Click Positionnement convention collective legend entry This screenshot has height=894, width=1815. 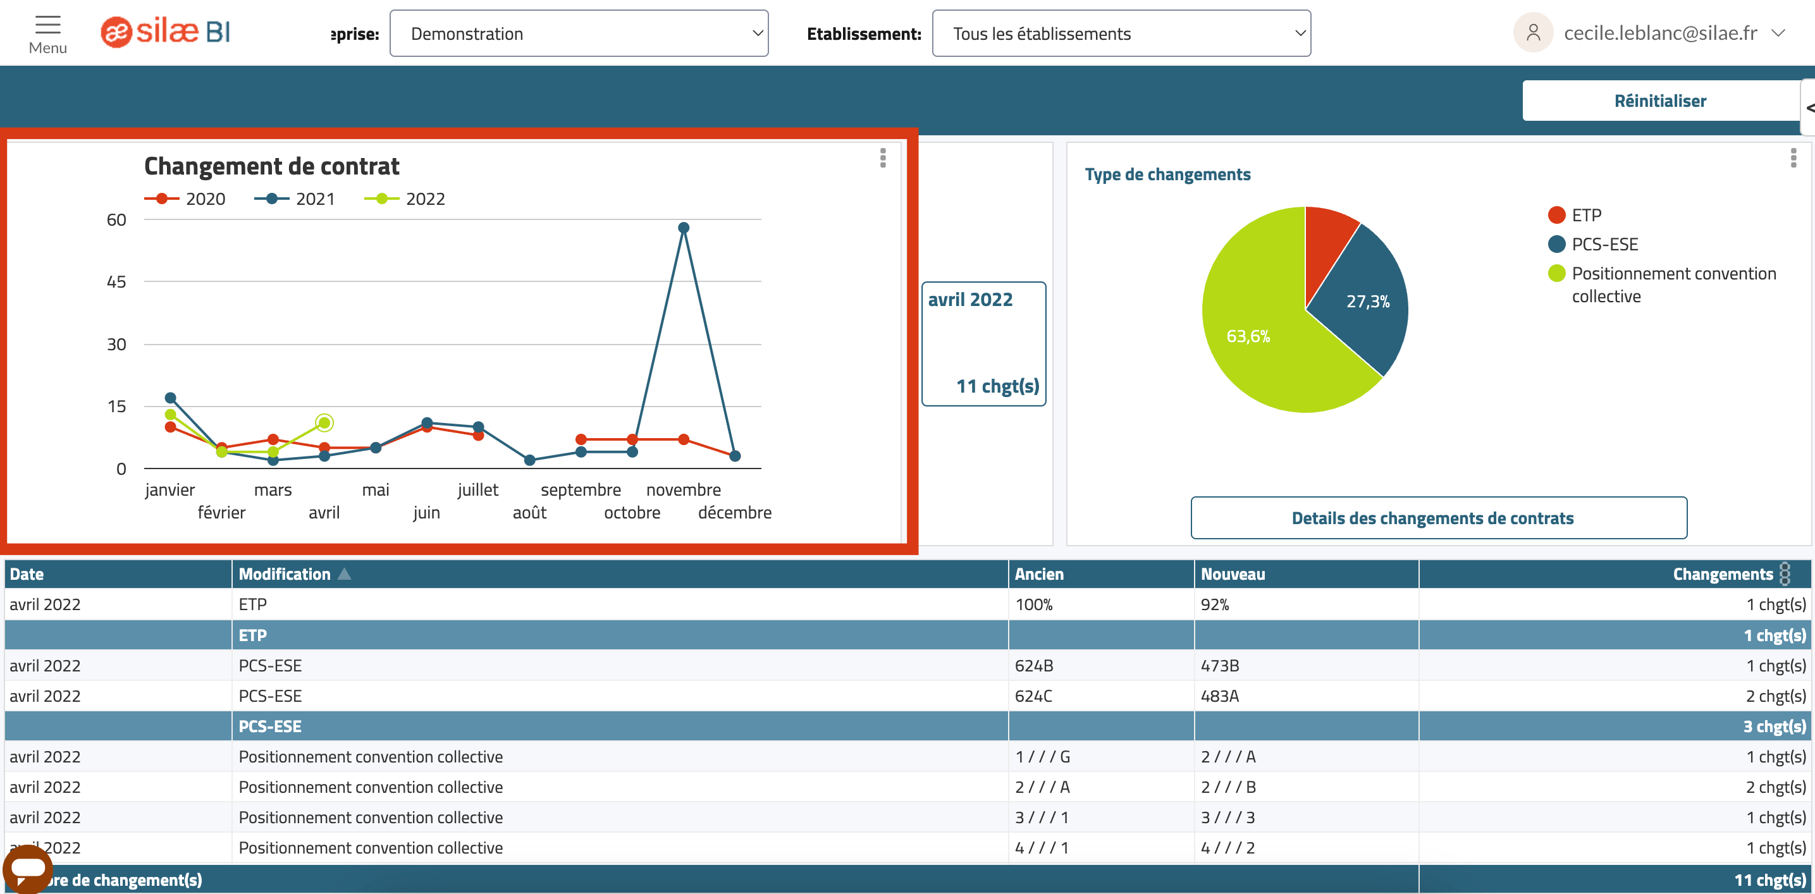pyautogui.click(x=1662, y=284)
